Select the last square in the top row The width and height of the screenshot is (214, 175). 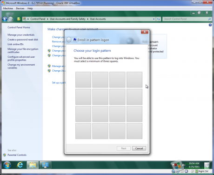pyautogui.click(x=134, y=80)
